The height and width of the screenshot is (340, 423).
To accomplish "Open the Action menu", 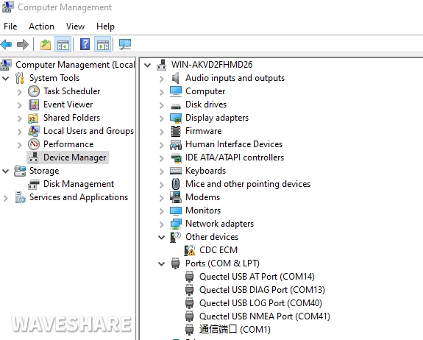I will (x=41, y=26).
